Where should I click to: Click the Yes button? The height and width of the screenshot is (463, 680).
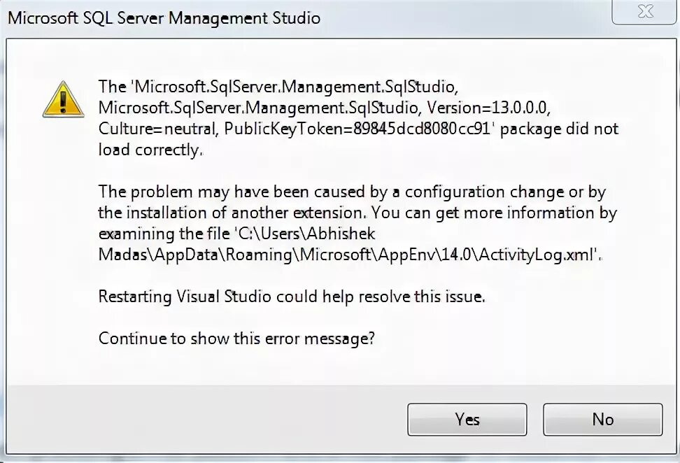467,420
